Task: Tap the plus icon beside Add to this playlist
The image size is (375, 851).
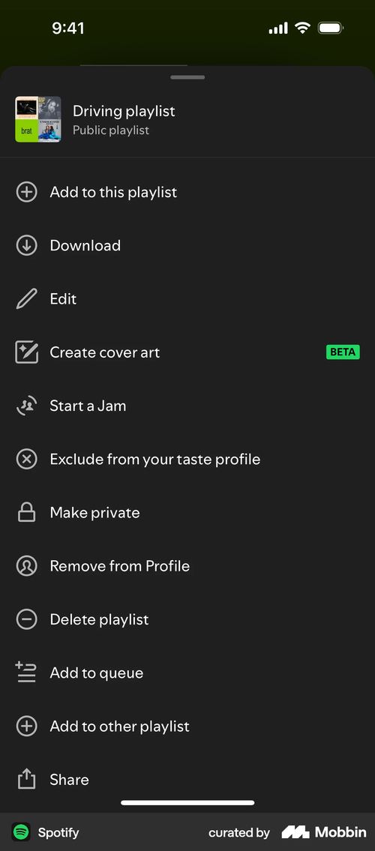Action: [x=26, y=192]
